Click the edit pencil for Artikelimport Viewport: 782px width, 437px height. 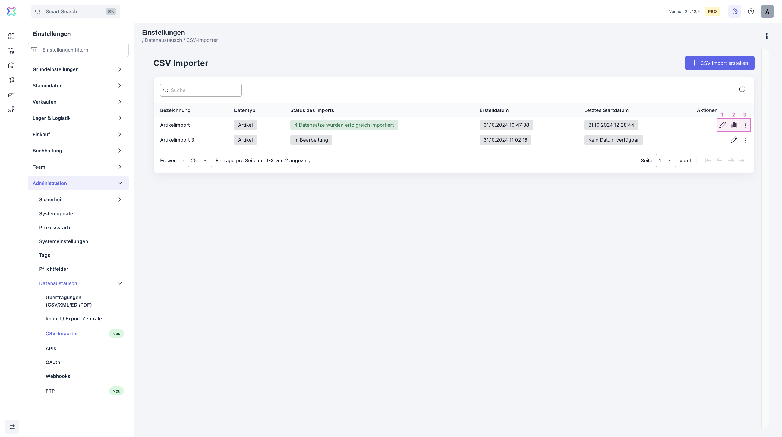coord(722,125)
